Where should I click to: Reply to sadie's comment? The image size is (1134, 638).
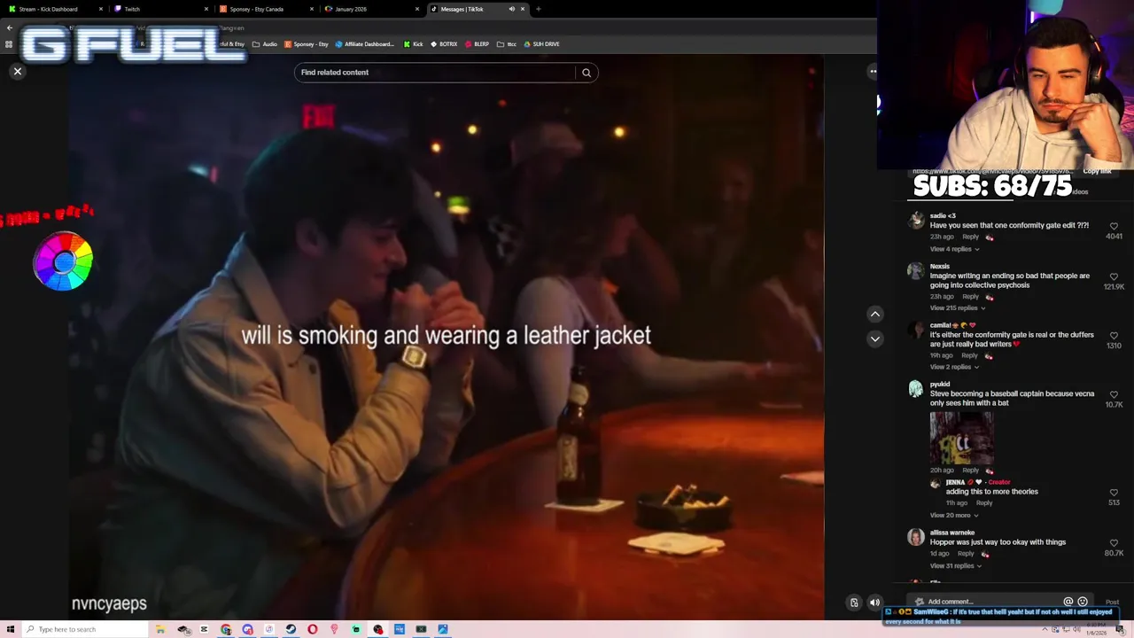[971, 237]
